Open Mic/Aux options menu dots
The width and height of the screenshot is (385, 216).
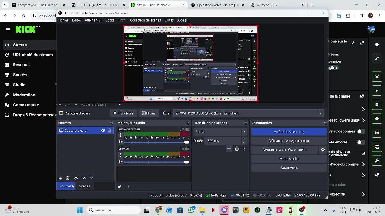tap(121, 155)
